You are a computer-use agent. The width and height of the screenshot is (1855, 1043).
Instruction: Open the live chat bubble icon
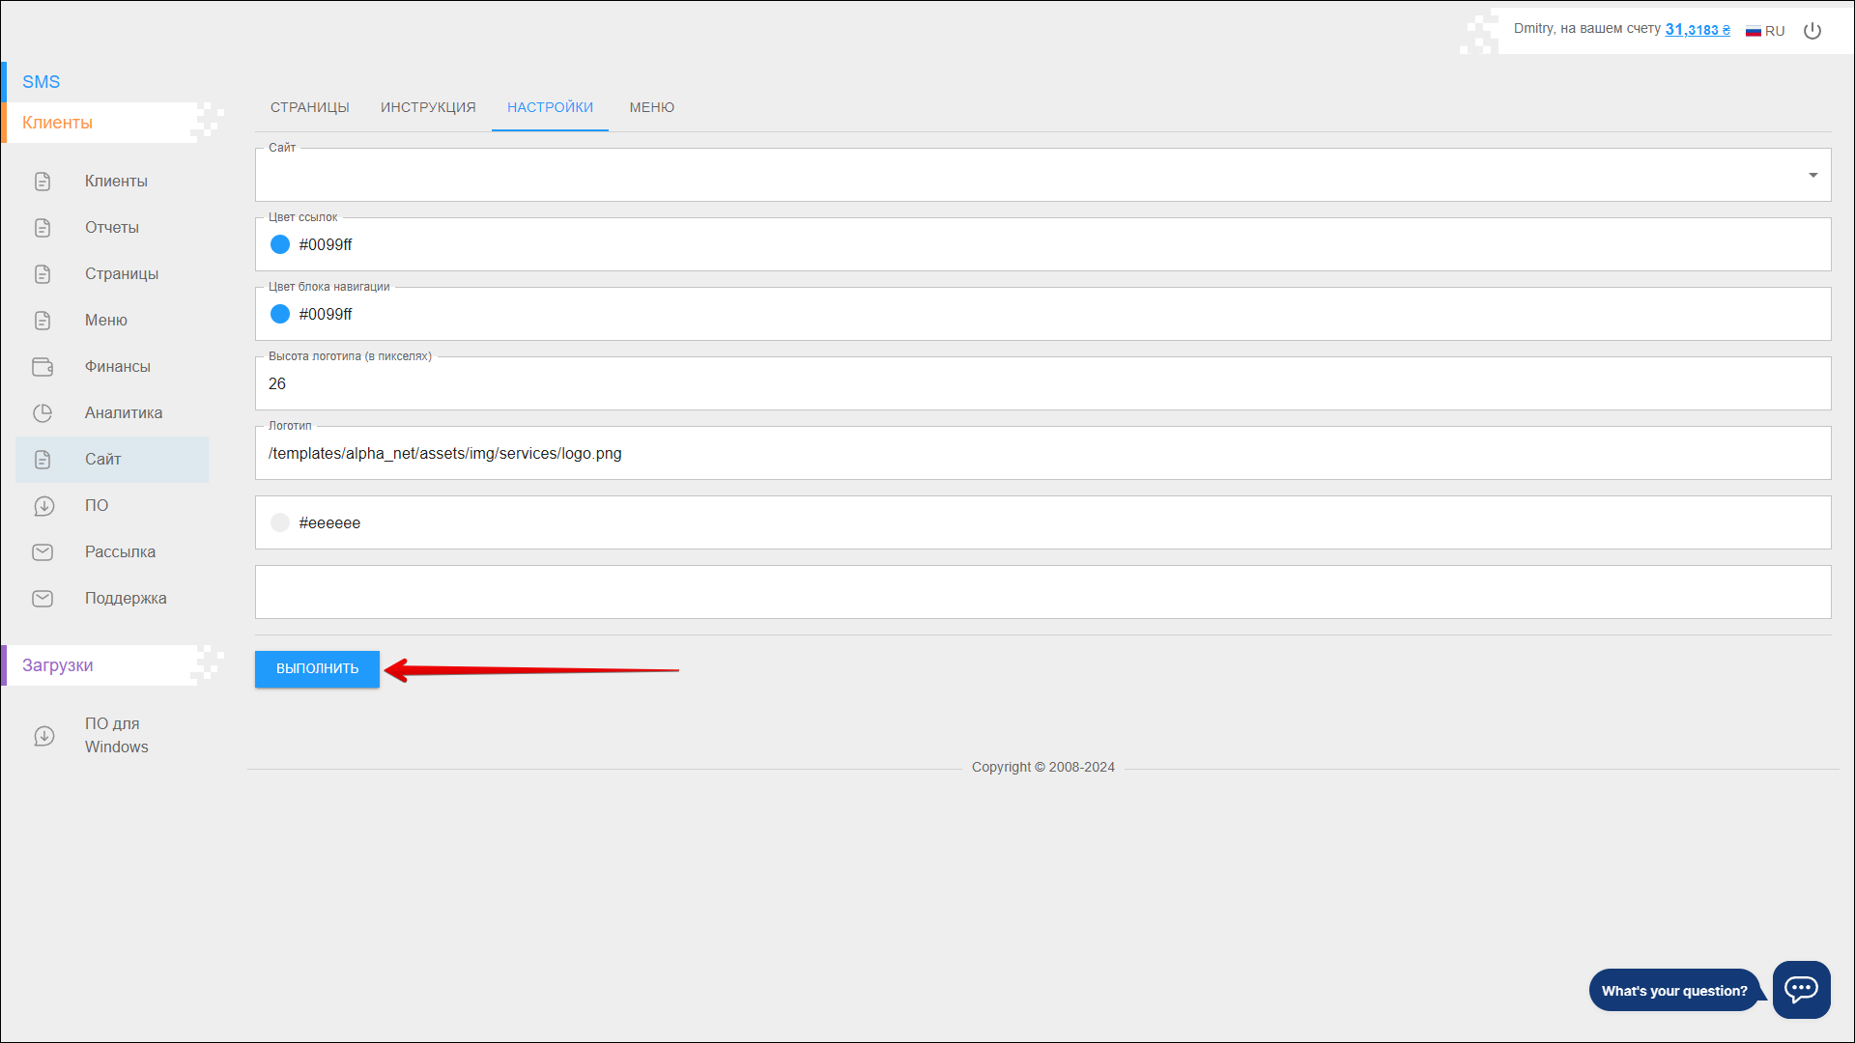[1801, 989]
